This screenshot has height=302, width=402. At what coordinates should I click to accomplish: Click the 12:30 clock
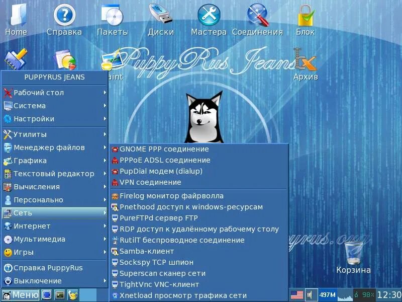tap(389, 295)
